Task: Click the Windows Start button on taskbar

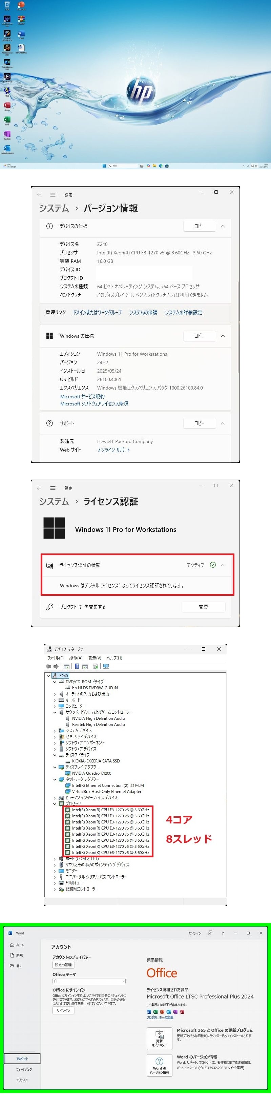Action: [104, 166]
